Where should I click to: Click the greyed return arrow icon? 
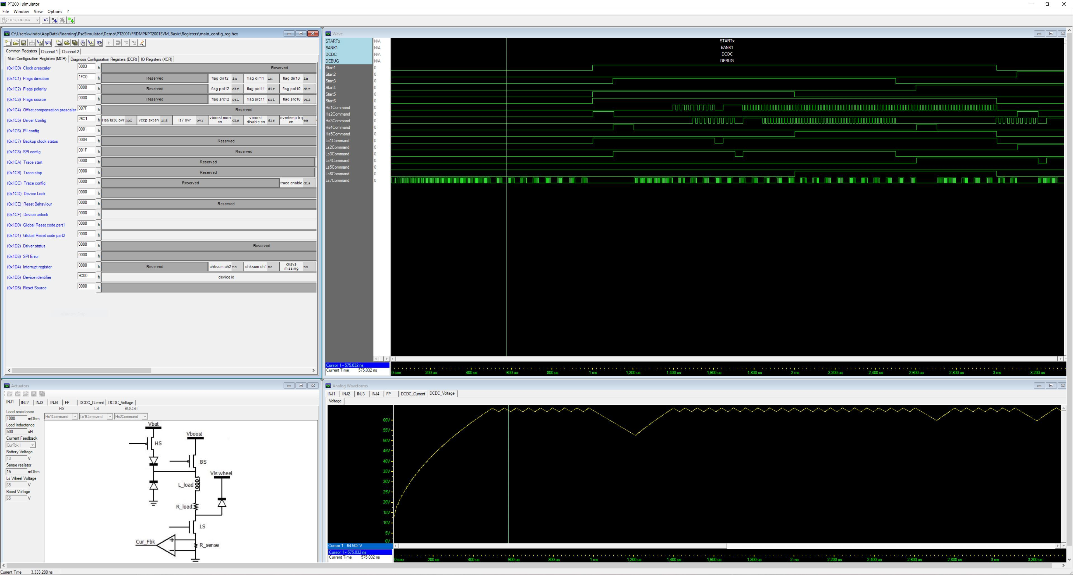click(118, 43)
